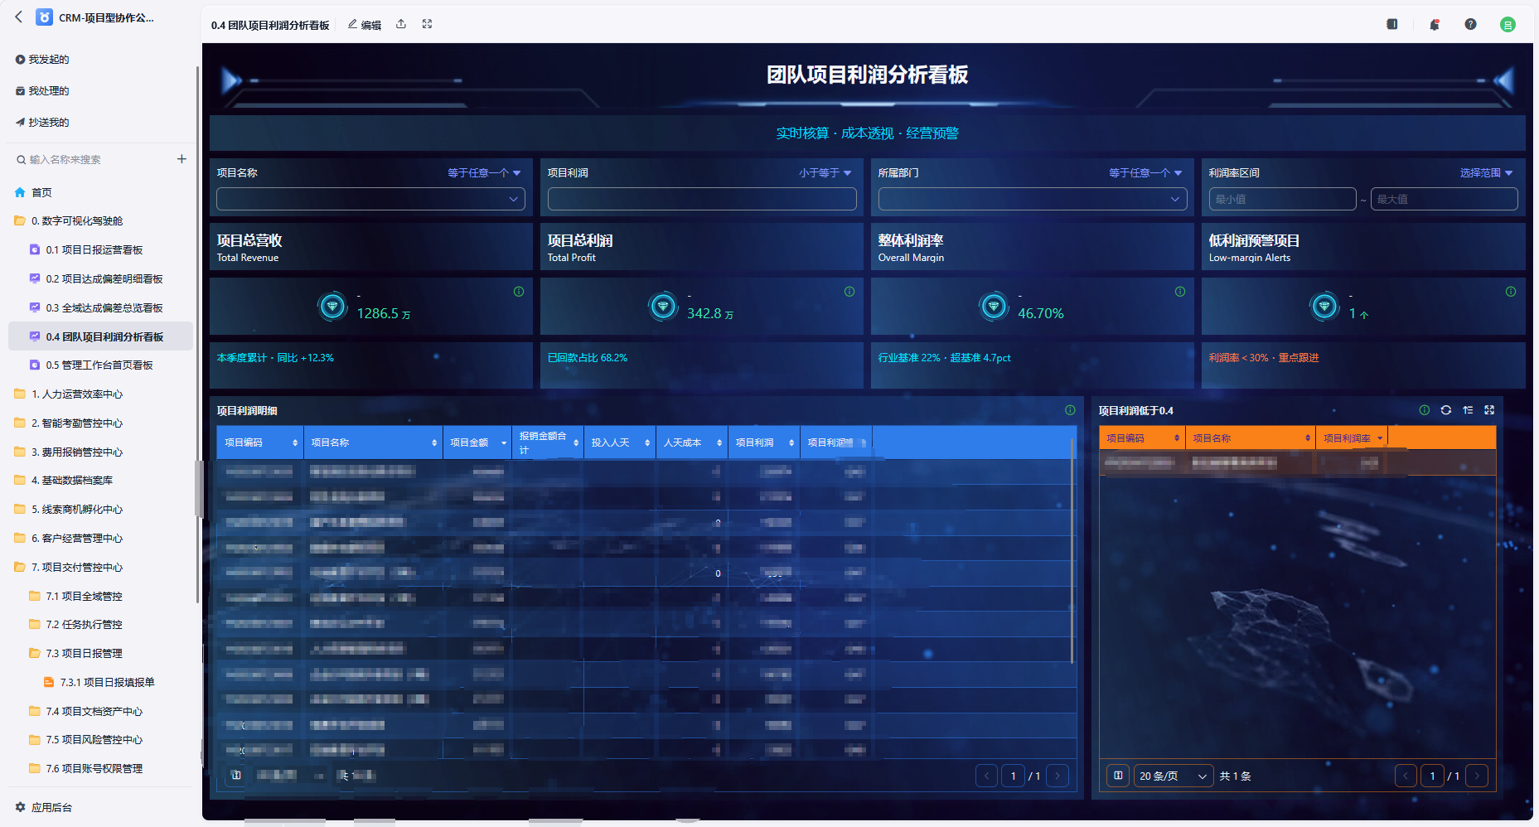This screenshot has height=827, width=1539.
Task: Click the 最小值 input in 利润率区间
Action: coord(1282,199)
